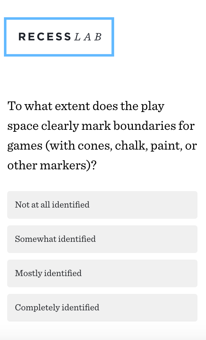Select the 'Completely identified' option
This screenshot has height=340, width=206.
[x=102, y=308]
